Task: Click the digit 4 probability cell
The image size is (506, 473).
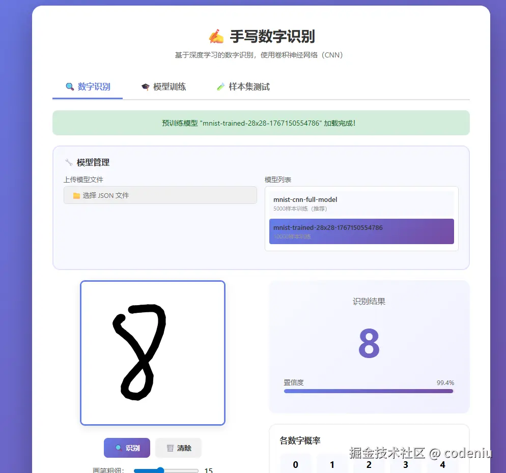Action: [442, 464]
